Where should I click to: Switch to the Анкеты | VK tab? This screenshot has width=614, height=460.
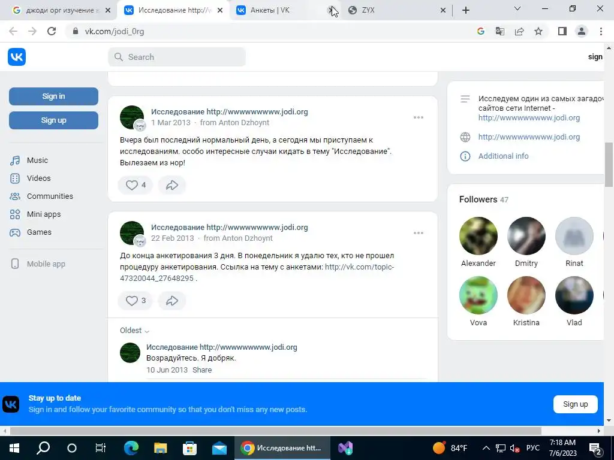pos(282,10)
